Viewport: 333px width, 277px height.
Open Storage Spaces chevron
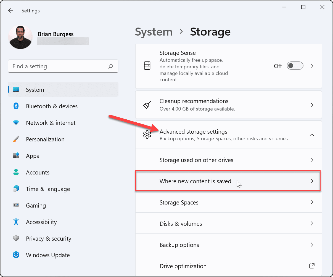(312, 202)
